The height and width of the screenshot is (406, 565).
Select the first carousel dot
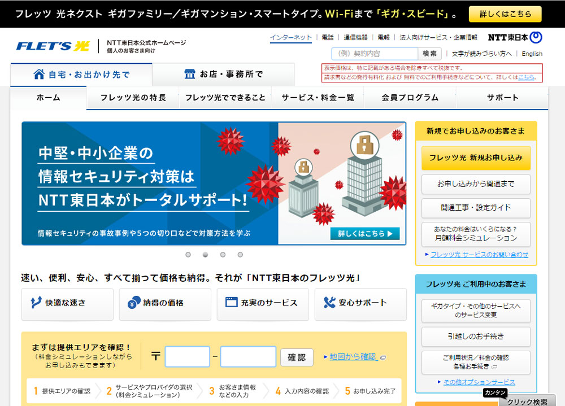(188, 255)
